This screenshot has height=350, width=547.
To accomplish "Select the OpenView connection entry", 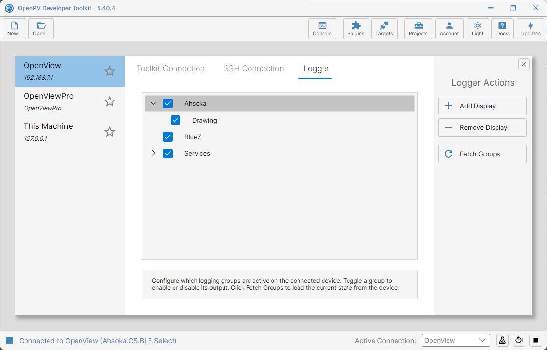I will coord(70,71).
